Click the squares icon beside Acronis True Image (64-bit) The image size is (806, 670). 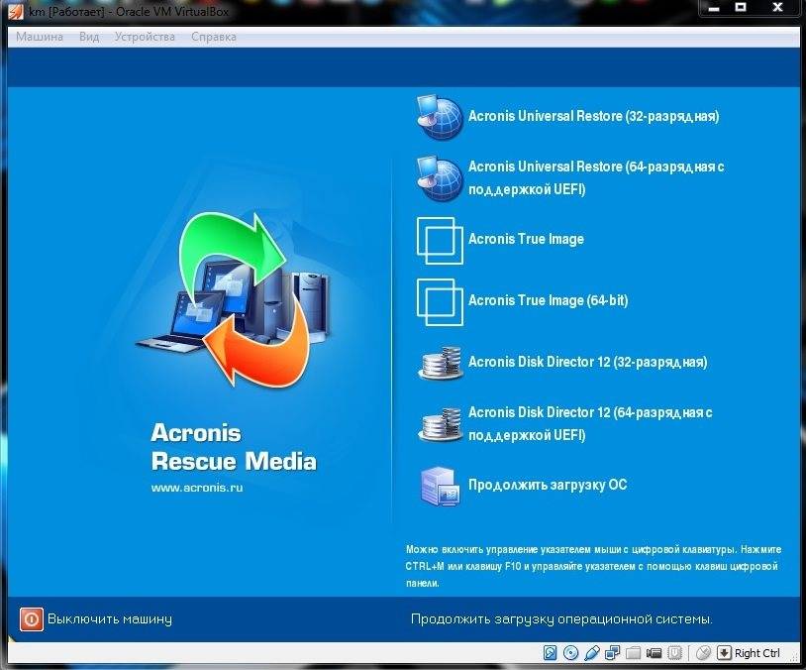tap(440, 302)
